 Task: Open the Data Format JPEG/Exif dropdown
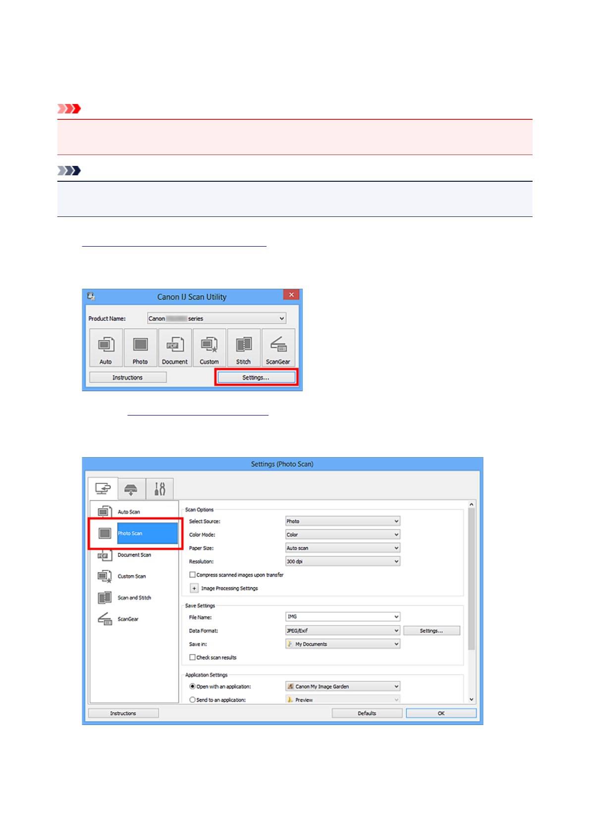(342, 630)
